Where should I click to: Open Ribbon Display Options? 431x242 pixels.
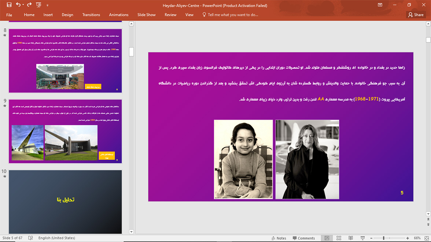pyautogui.click(x=380, y=5)
